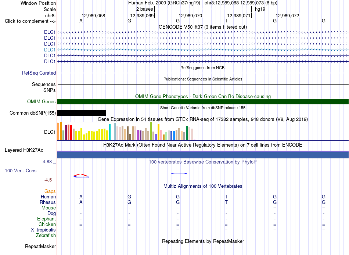Select the T base in the complement row
The image size is (349, 255).
[x=226, y=21]
